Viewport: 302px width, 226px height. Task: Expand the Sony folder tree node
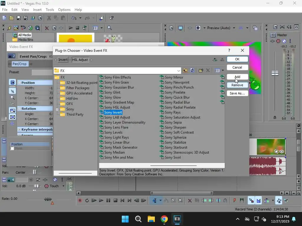click(57, 109)
